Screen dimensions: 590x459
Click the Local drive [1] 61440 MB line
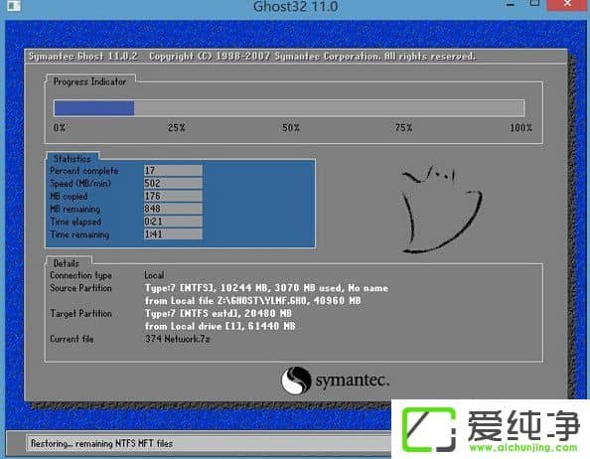pyautogui.click(x=221, y=327)
